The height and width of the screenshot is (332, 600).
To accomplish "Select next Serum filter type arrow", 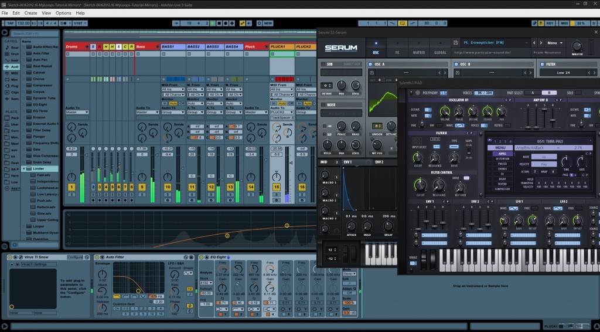I will pos(594,73).
